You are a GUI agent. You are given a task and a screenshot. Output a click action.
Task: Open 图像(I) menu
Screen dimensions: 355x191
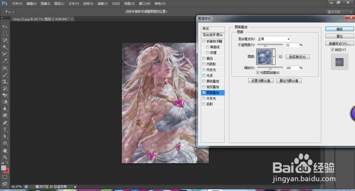tap(45, 4)
